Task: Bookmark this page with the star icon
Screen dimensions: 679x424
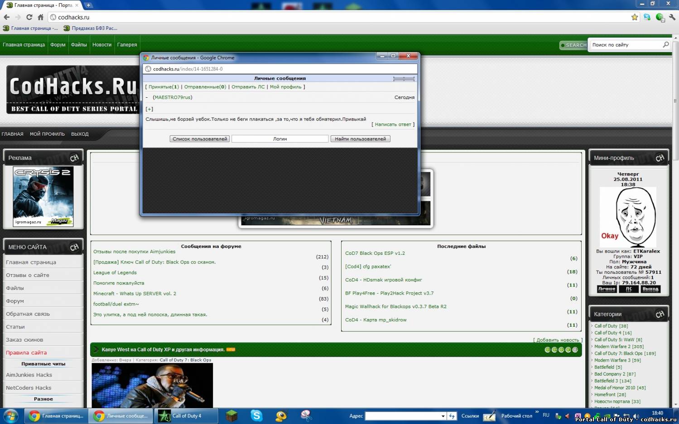Action: pyautogui.click(x=635, y=17)
